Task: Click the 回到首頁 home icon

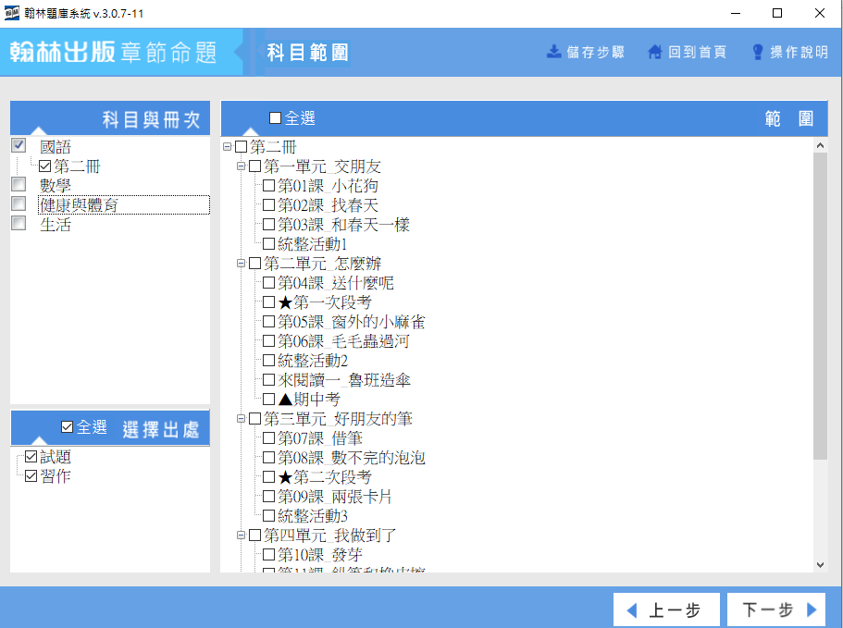Action: click(655, 52)
